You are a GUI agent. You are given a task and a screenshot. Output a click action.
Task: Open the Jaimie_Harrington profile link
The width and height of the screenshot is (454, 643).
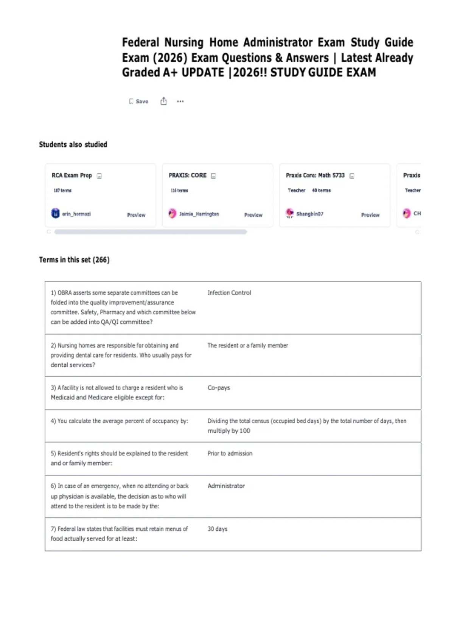click(199, 214)
